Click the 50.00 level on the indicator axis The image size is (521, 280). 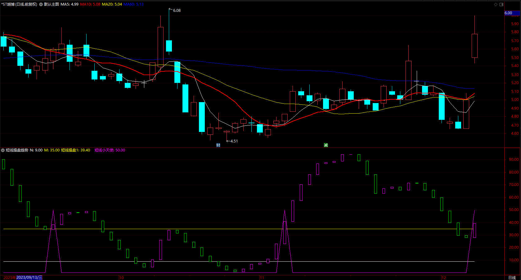pyautogui.click(x=514, y=210)
